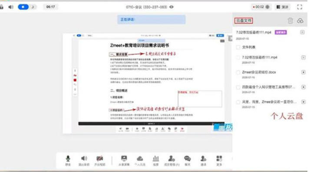Tick checkbox for Zmeet docx file
The width and height of the screenshot is (310, 172).
tap(238, 73)
